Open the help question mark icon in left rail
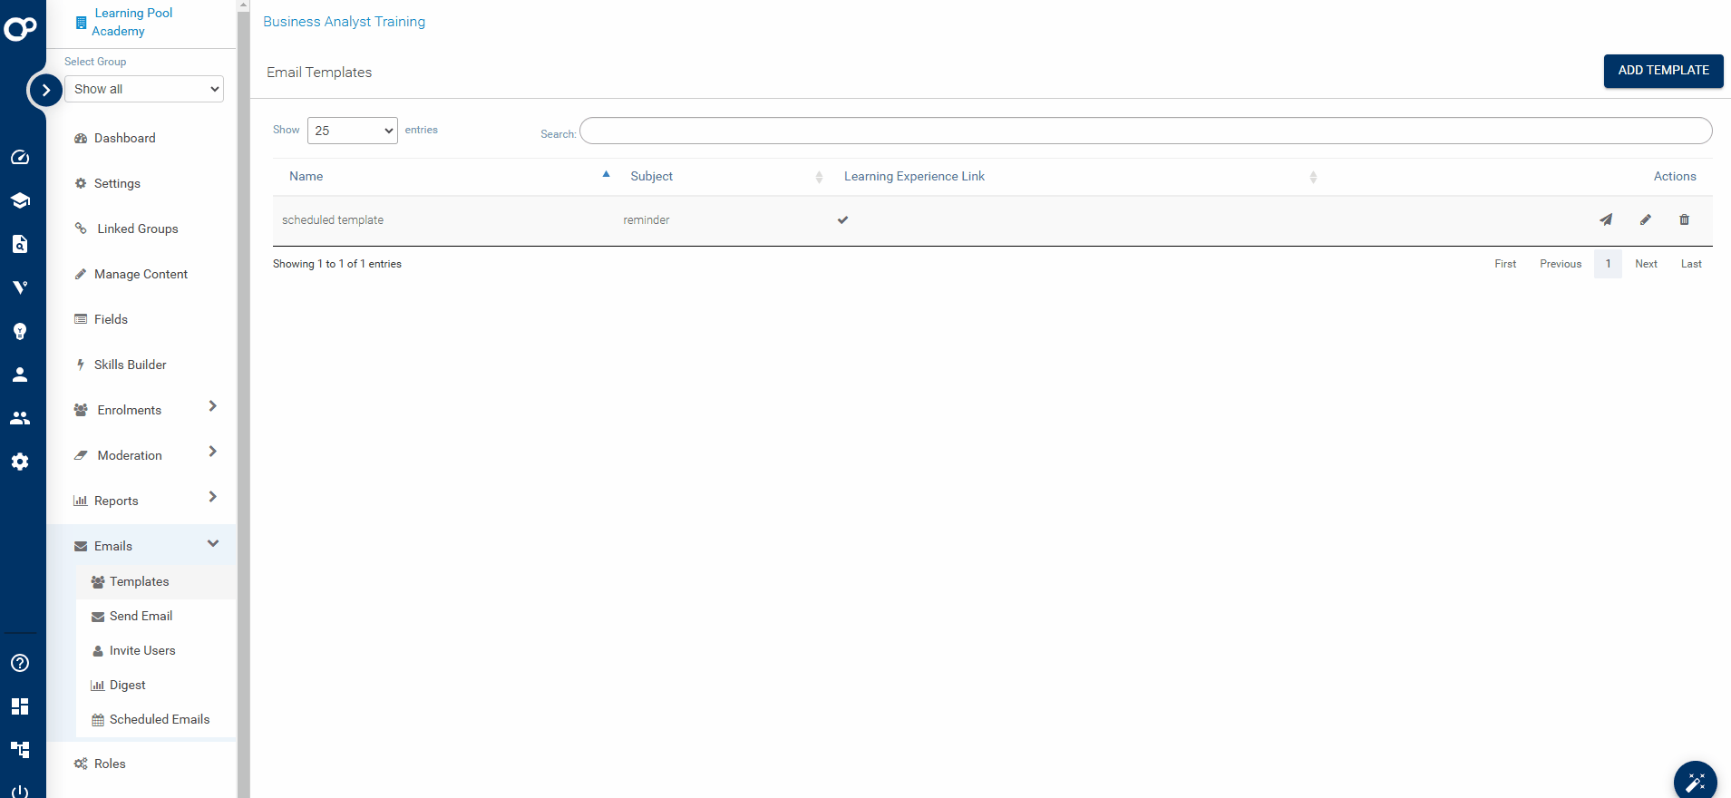Viewport: 1731px width, 798px height. (20, 663)
